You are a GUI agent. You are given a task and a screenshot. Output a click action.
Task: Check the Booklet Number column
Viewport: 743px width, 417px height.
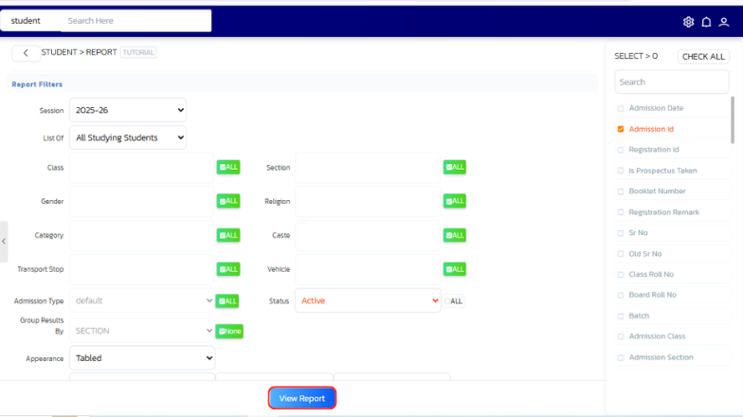[620, 191]
